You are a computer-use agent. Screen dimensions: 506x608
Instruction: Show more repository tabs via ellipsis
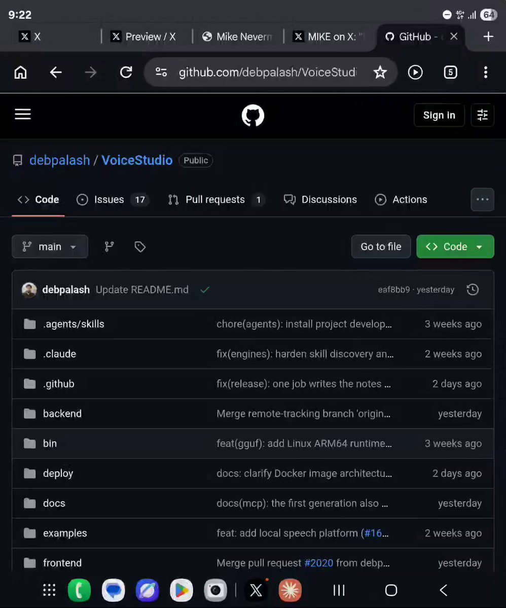click(482, 200)
